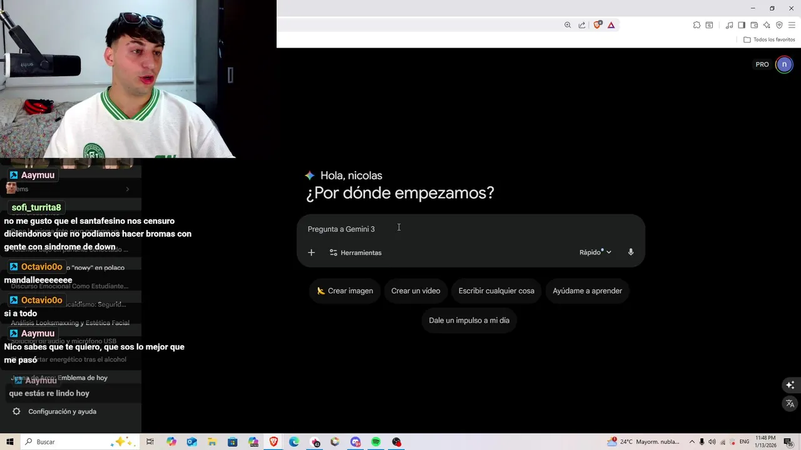
Task: Open File Explorer from the taskbar
Action: [x=212, y=442]
